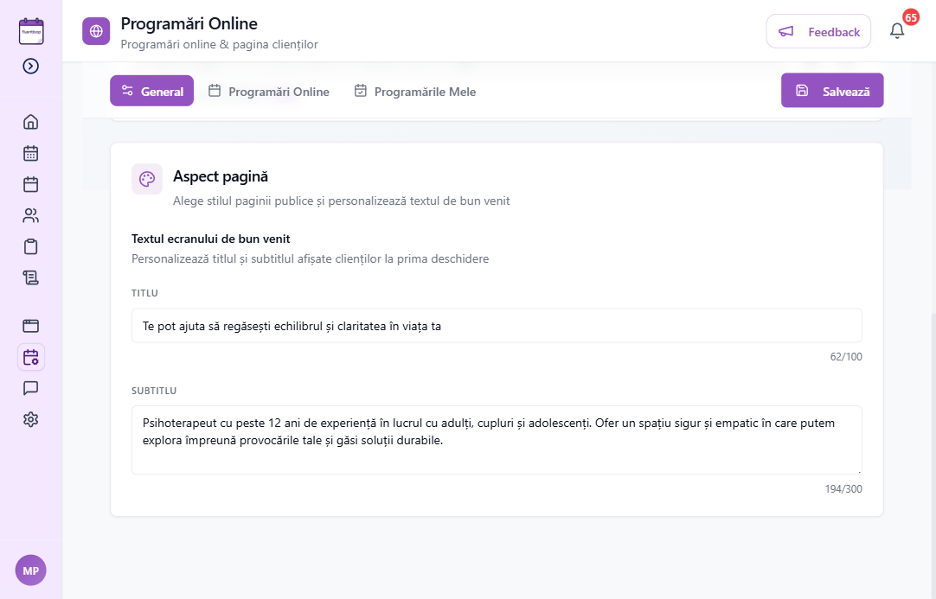Click the Salvează button
Viewport: 936px width, 599px height.
[x=832, y=91]
